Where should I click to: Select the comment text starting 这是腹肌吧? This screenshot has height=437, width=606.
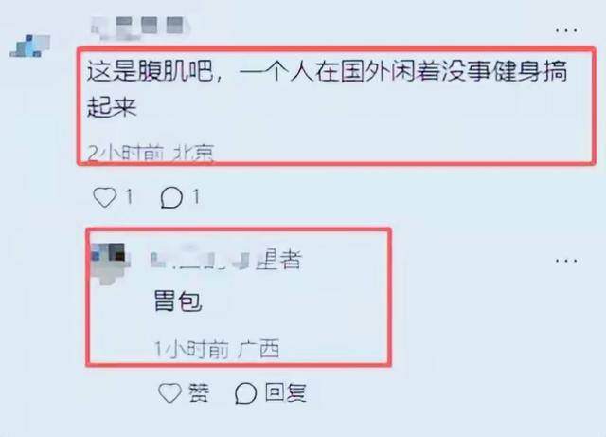coord(327,88)
